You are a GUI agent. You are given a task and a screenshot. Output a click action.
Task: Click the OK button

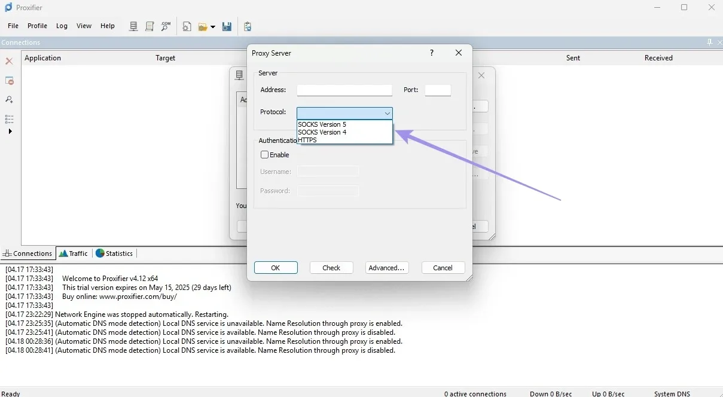[x=276, y=268]
